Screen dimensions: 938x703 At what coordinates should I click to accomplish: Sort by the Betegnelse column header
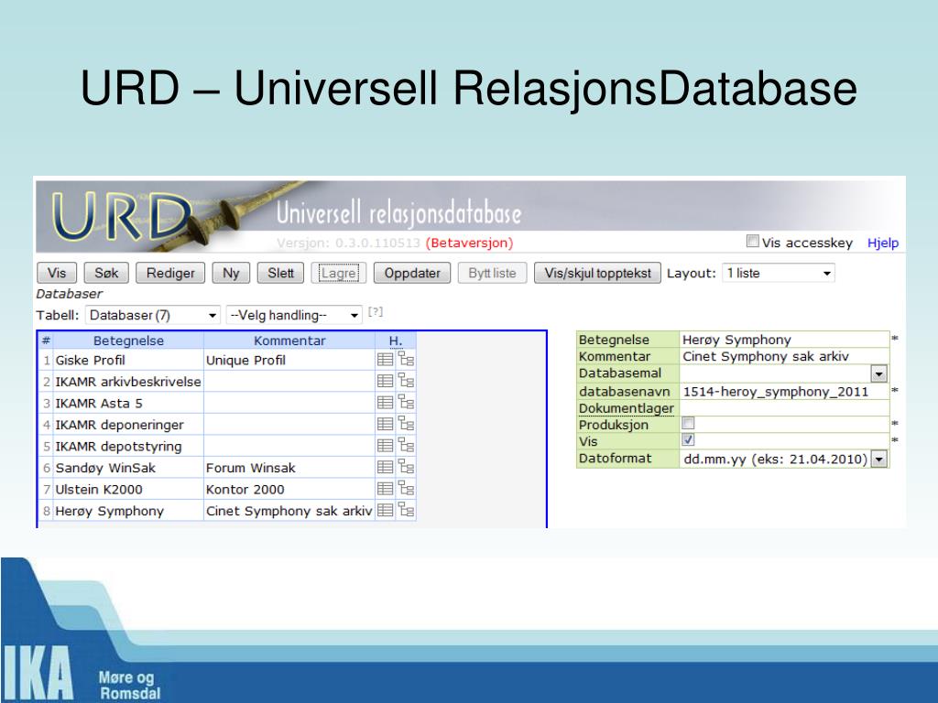click(128, 341)
